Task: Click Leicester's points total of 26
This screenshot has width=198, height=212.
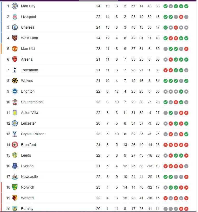Action: coord(158,123)
